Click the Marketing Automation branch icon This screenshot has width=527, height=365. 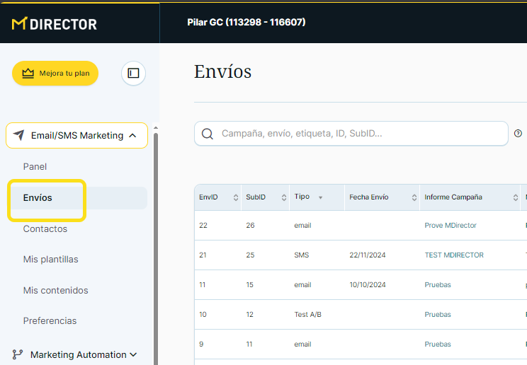(x=18, y=355)
